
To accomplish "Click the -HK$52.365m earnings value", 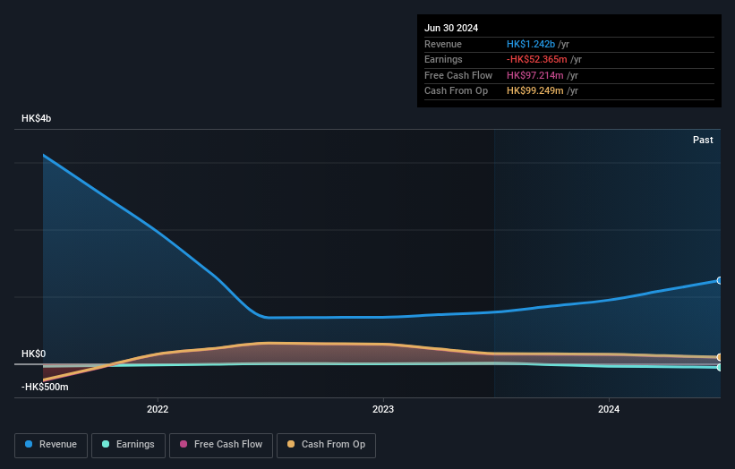I will [x=537, y=59].
